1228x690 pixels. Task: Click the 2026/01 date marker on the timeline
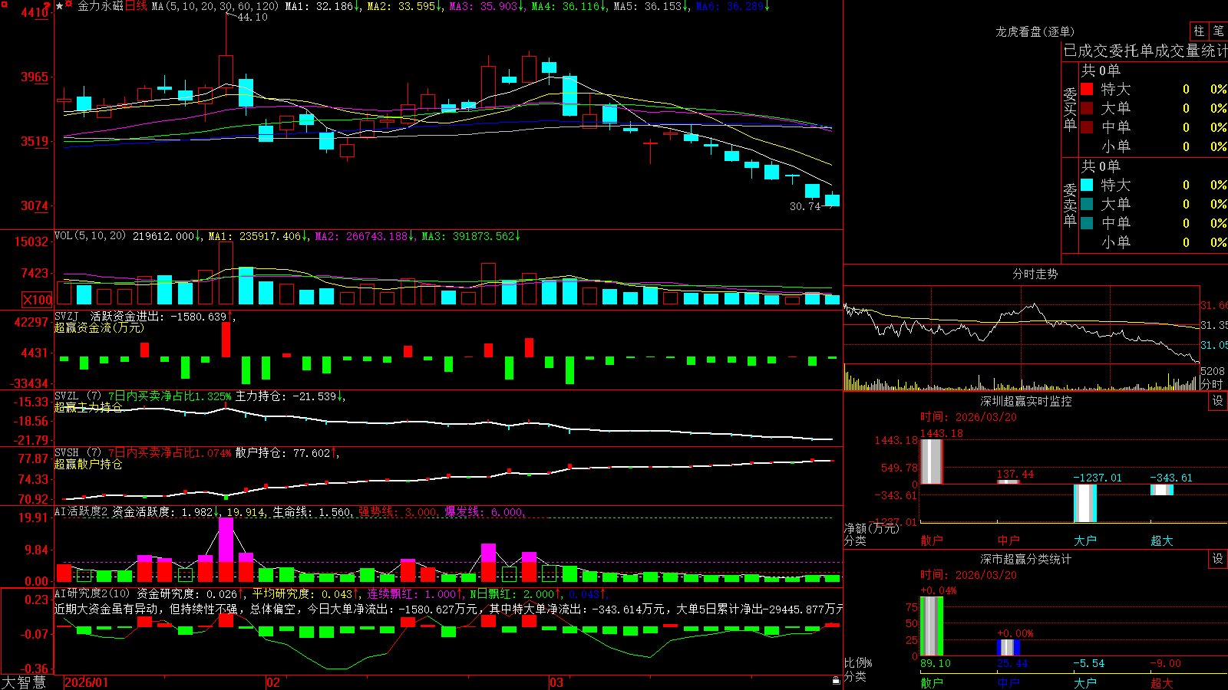point(87,682)
